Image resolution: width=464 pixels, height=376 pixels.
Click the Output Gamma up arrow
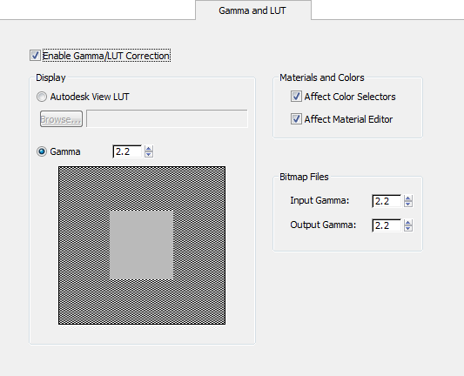coord(408,223)
